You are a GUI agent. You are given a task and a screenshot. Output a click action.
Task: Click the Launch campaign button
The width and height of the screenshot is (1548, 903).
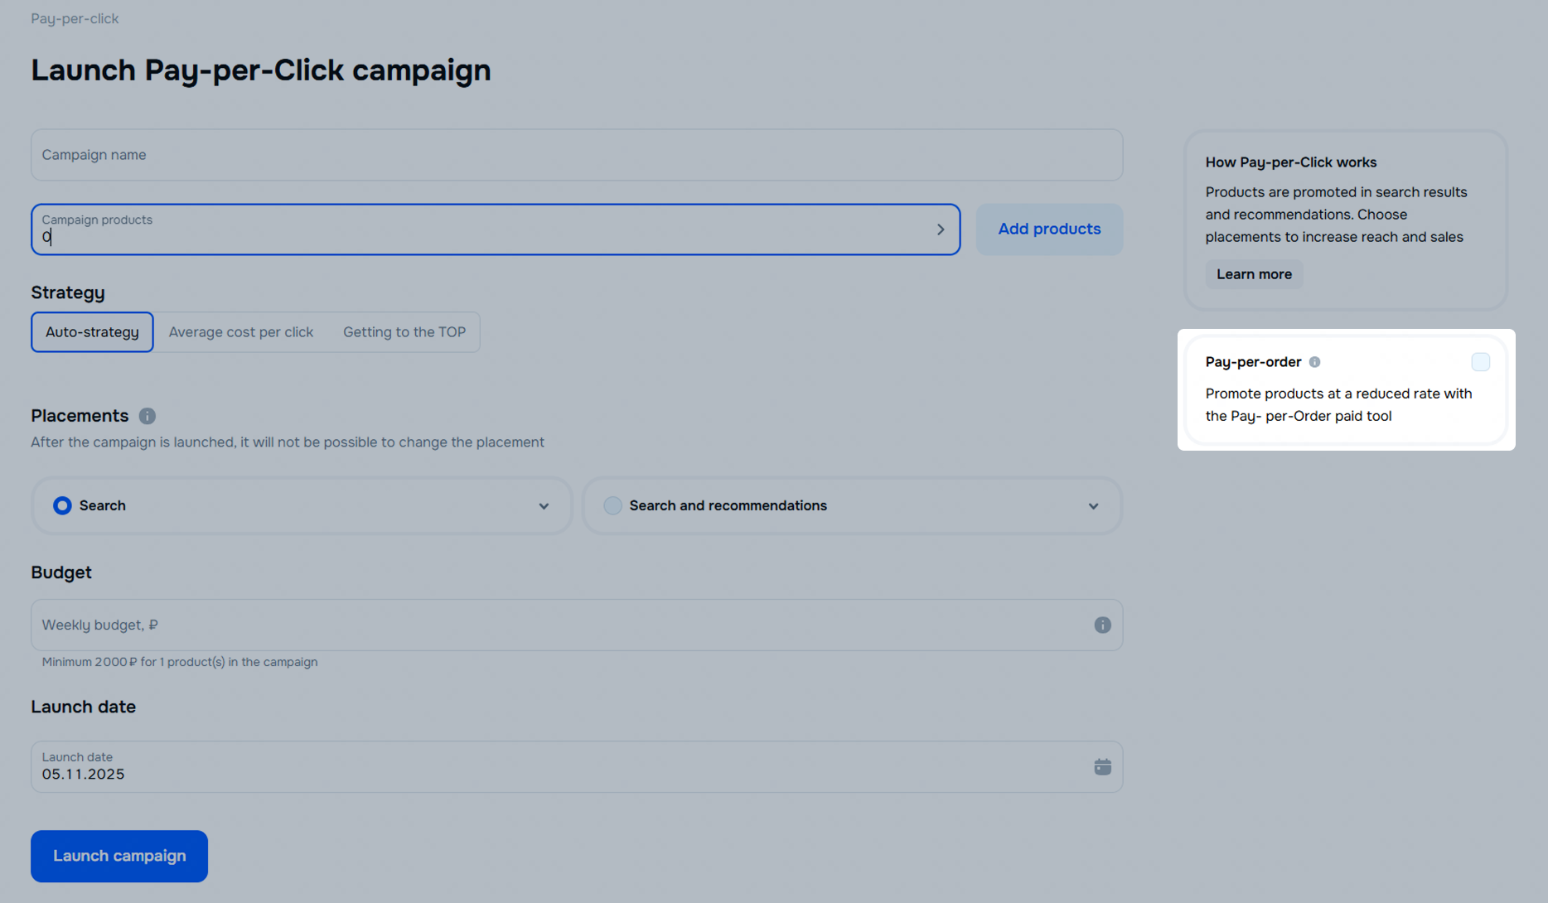tap(119, 856)
